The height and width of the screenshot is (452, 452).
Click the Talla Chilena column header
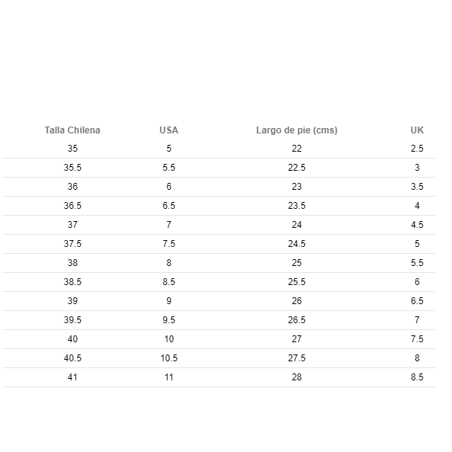click(72, 130)
